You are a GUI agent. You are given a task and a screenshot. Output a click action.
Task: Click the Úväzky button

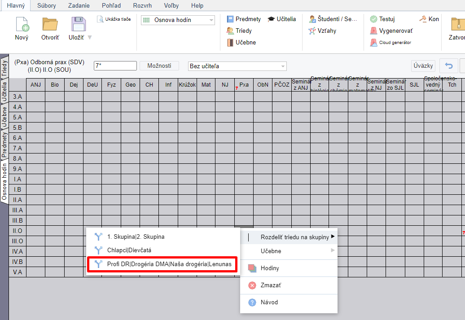click(423, 66)
